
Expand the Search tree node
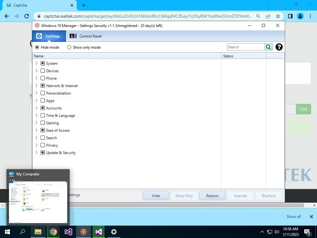pyautogui.click(x=37, y=138)
